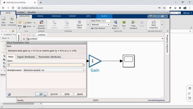Click the horizontal scrollbar at bottom left

(18, 104)
